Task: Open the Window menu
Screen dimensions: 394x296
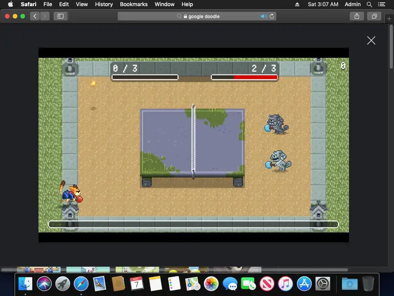Action: (x=164, y=4)
